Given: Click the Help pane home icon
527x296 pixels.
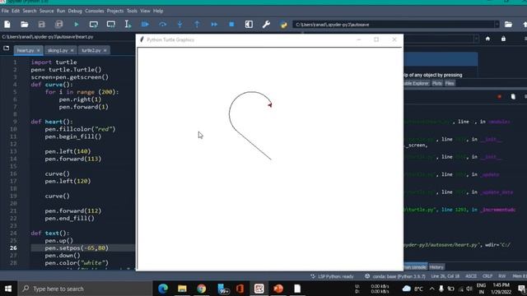Looking at the screenshot, I should [x=487, y=39].
